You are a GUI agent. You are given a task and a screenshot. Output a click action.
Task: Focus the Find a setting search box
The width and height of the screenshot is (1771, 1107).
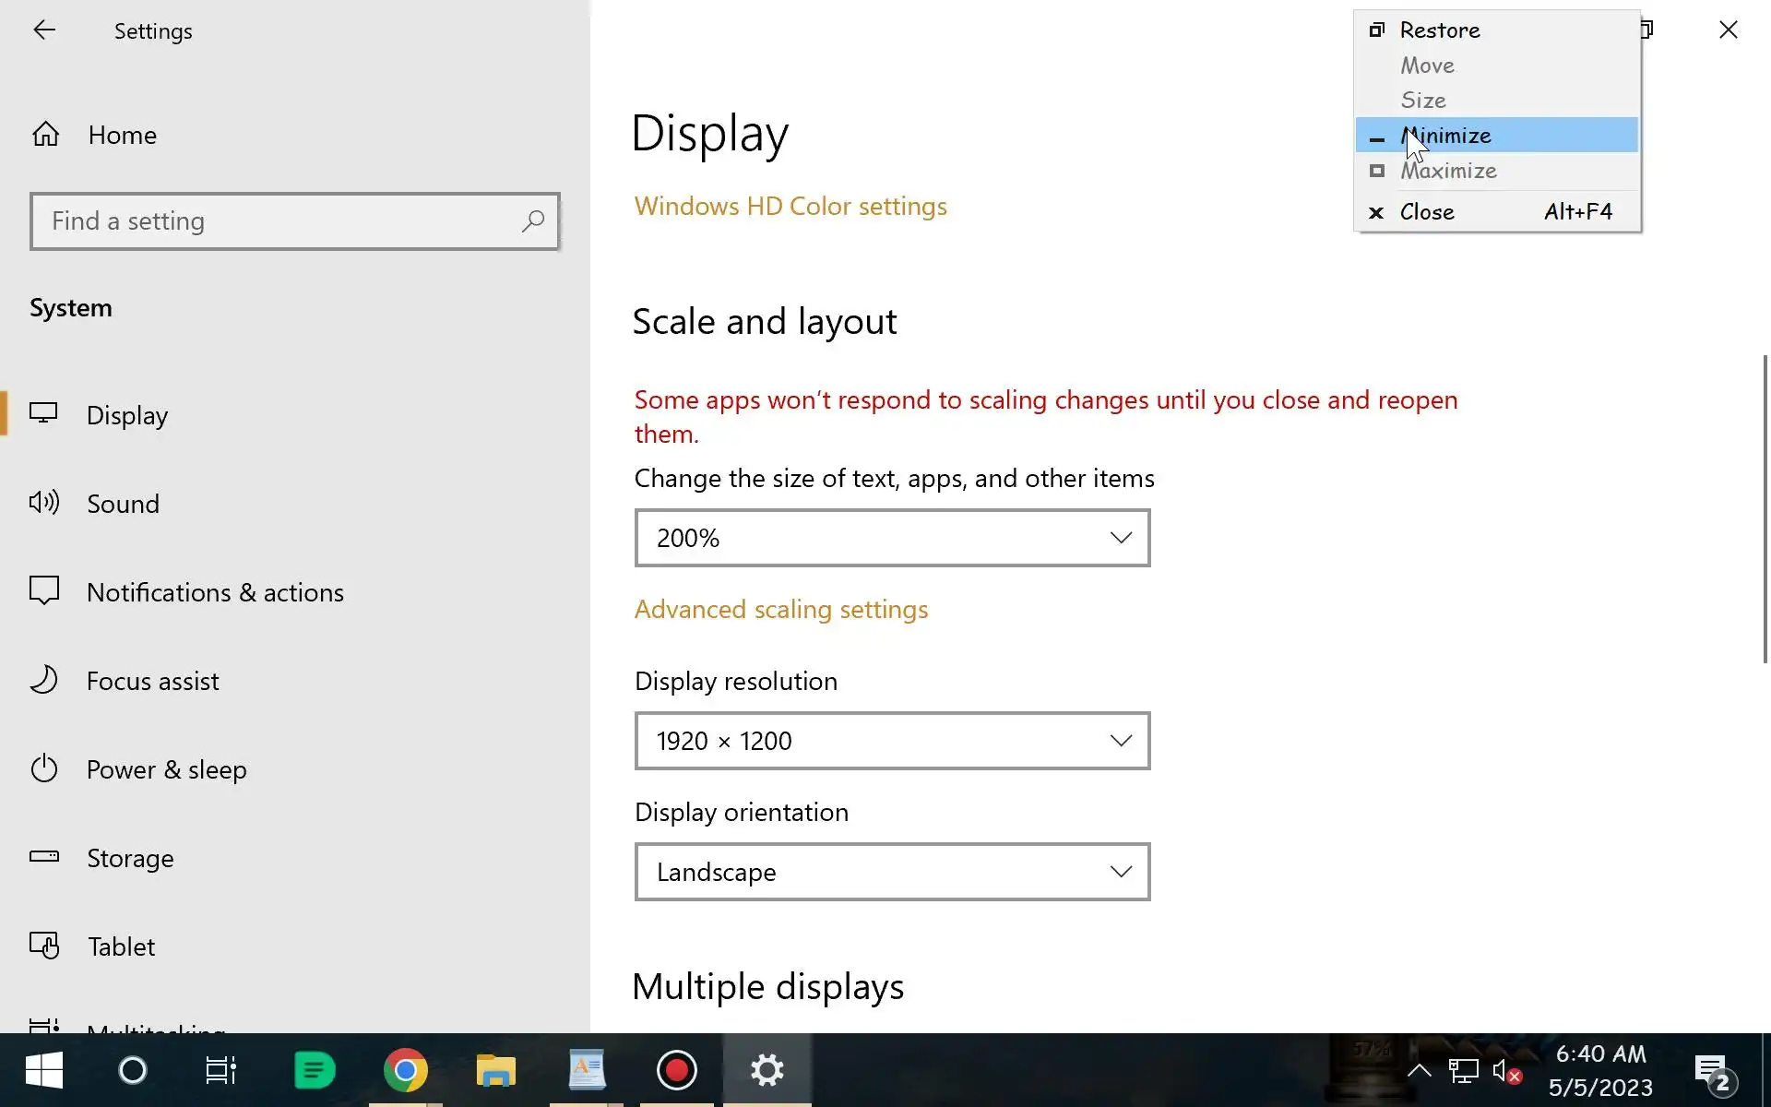(x=277, y=221)
